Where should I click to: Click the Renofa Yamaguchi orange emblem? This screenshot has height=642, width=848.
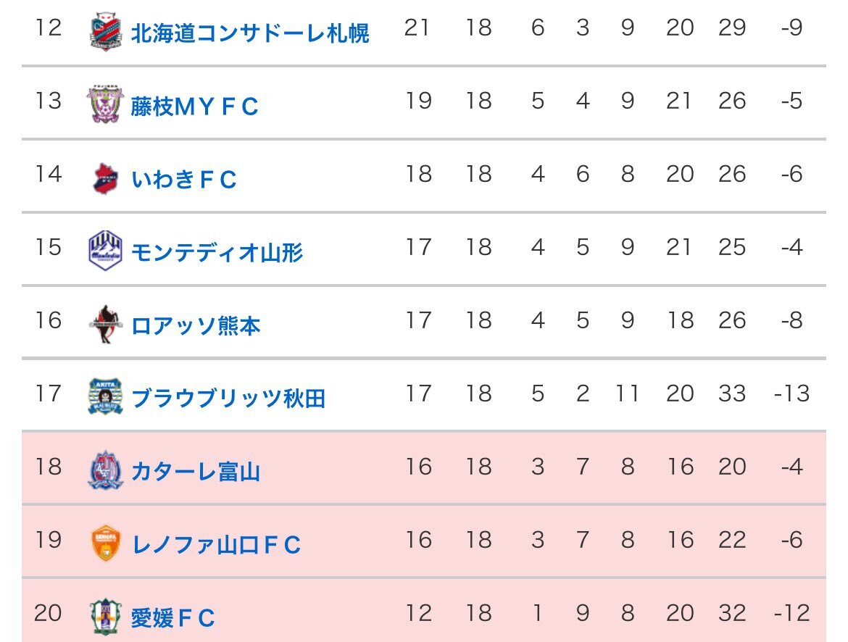pyautogui.click(x=106, y=543)
